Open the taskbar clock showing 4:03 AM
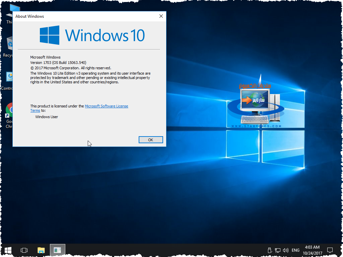 313,250
